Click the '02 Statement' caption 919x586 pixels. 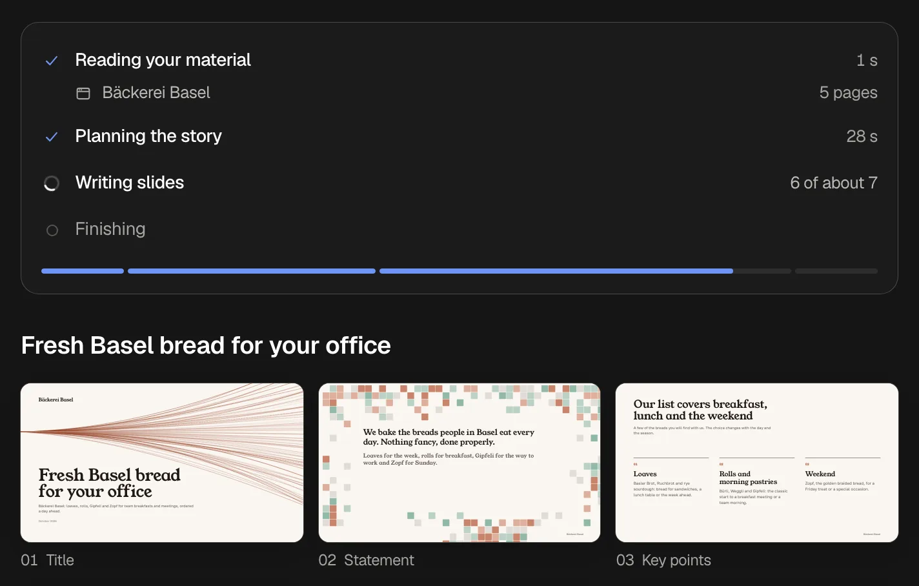(366, 560)
